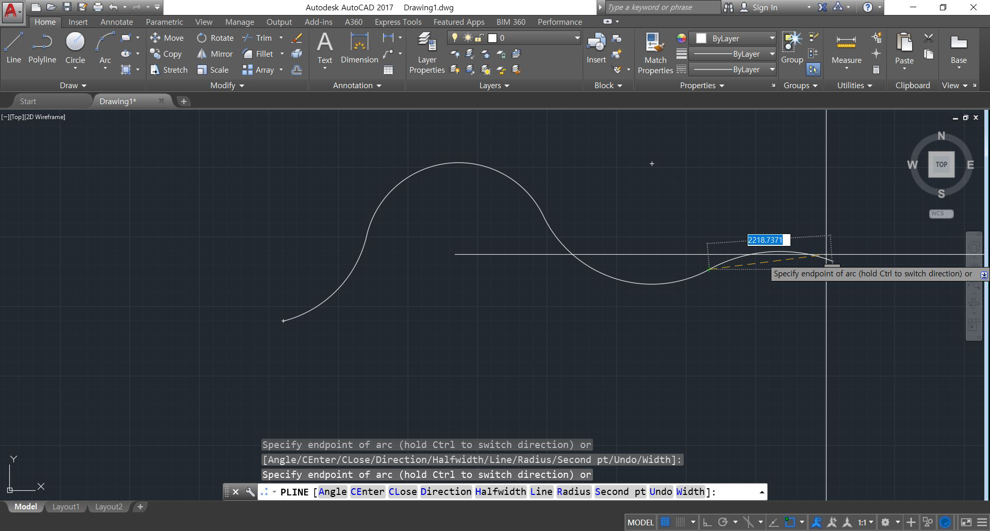
Task: Select the Text annotation tool
Action: (x=325, y=48)
